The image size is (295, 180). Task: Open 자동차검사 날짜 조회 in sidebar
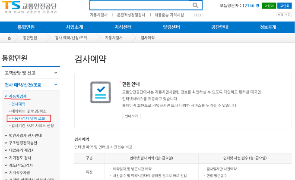point(27,118)
